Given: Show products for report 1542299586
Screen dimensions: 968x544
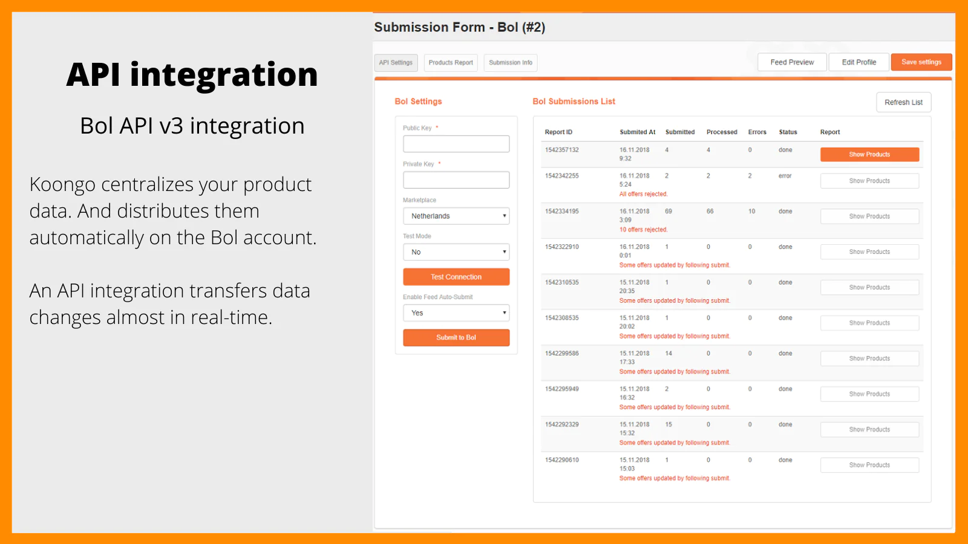Looking at the screenshot, I should [869, 358].
